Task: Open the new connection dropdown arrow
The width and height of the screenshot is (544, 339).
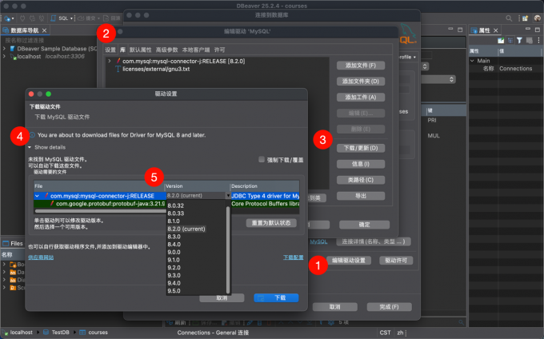Action: [13, 18]
